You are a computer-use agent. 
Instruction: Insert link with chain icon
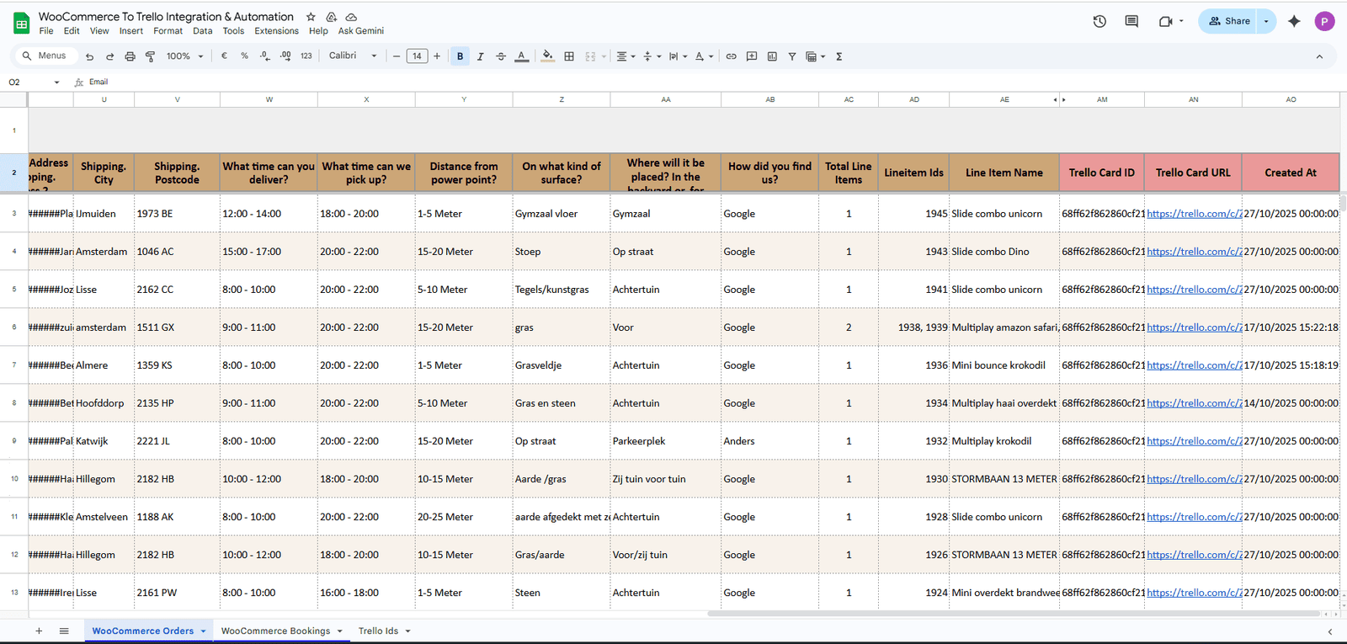(x=732, y=56)
